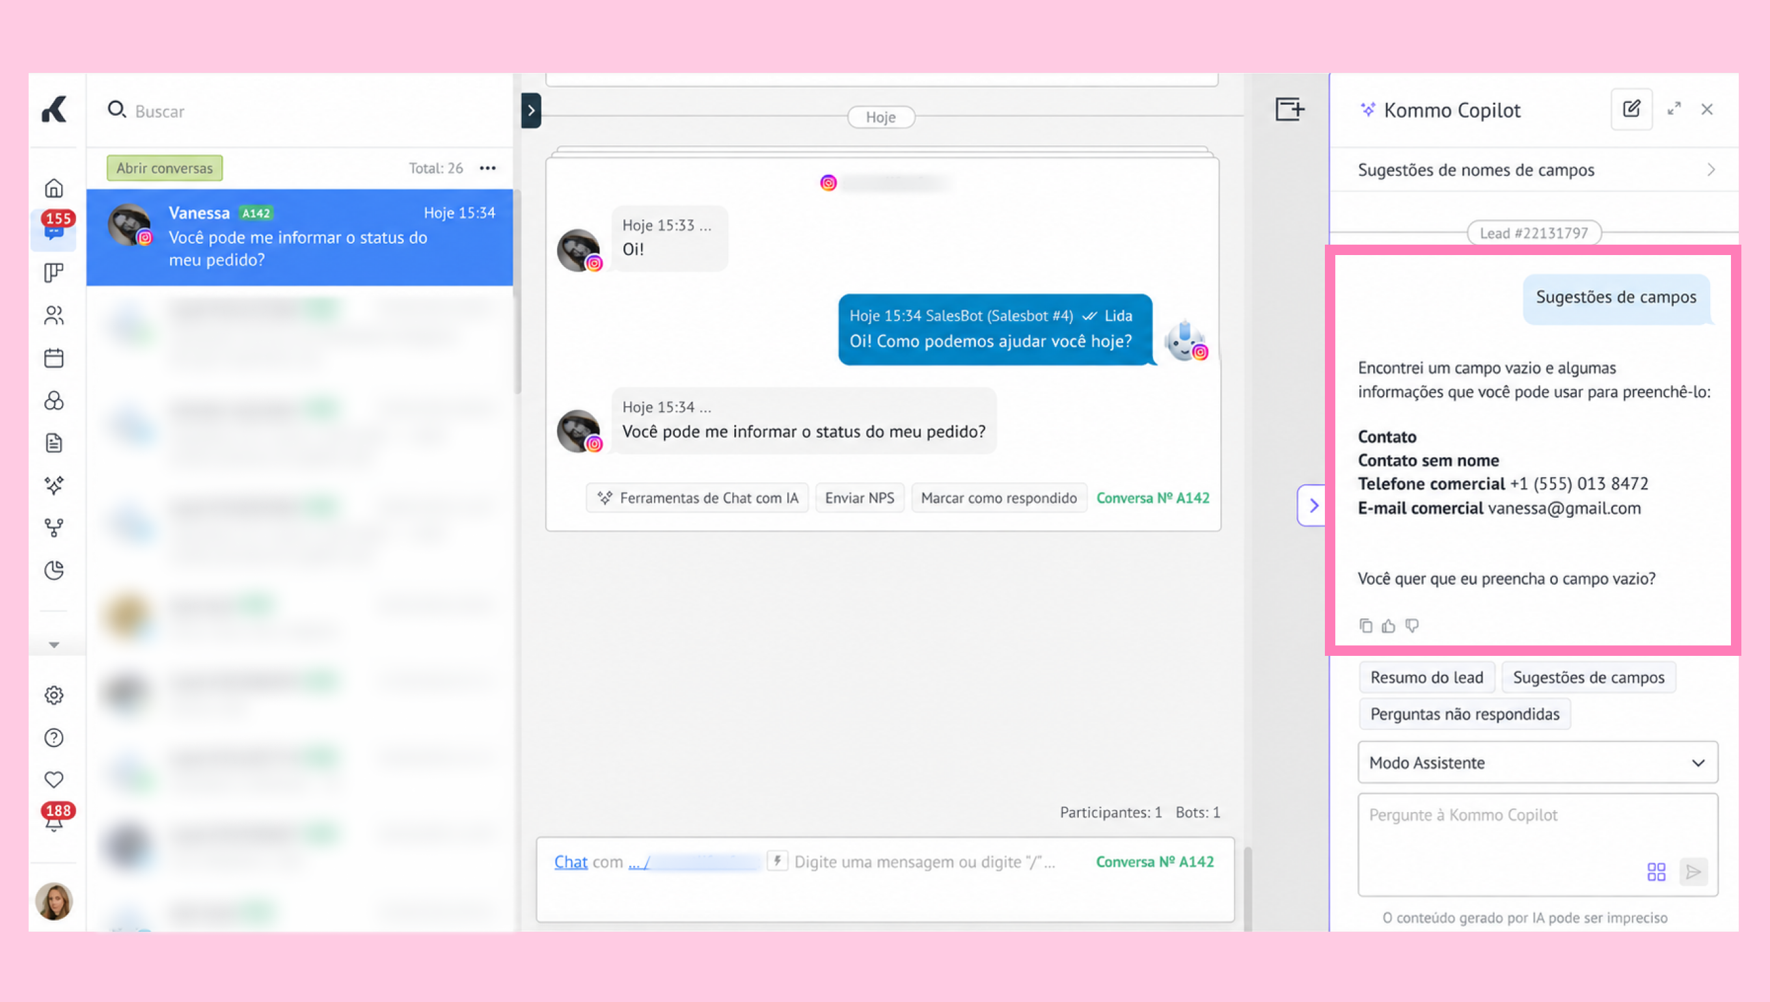Open the Lists document icon in sidebar
The height and width of the screenshot is (1002, 1770).
(x=53, y=442)
